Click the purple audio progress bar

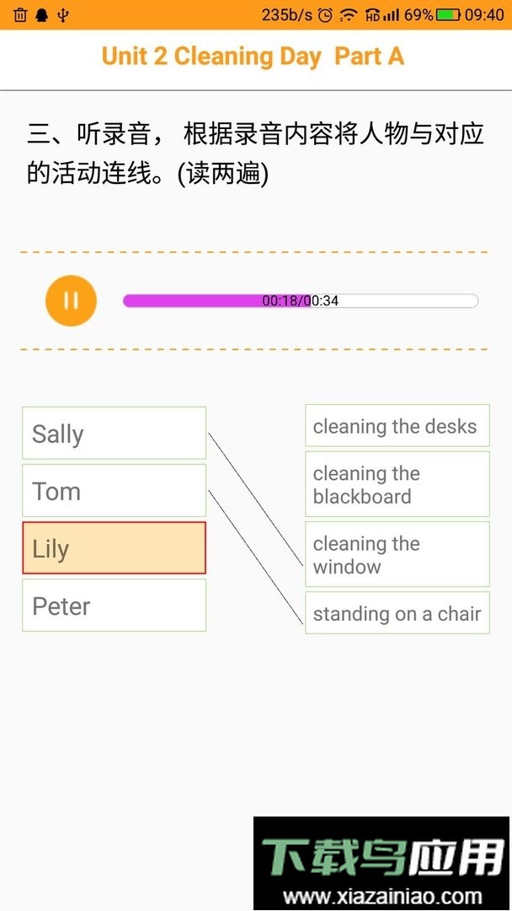(x=300, y=301)
